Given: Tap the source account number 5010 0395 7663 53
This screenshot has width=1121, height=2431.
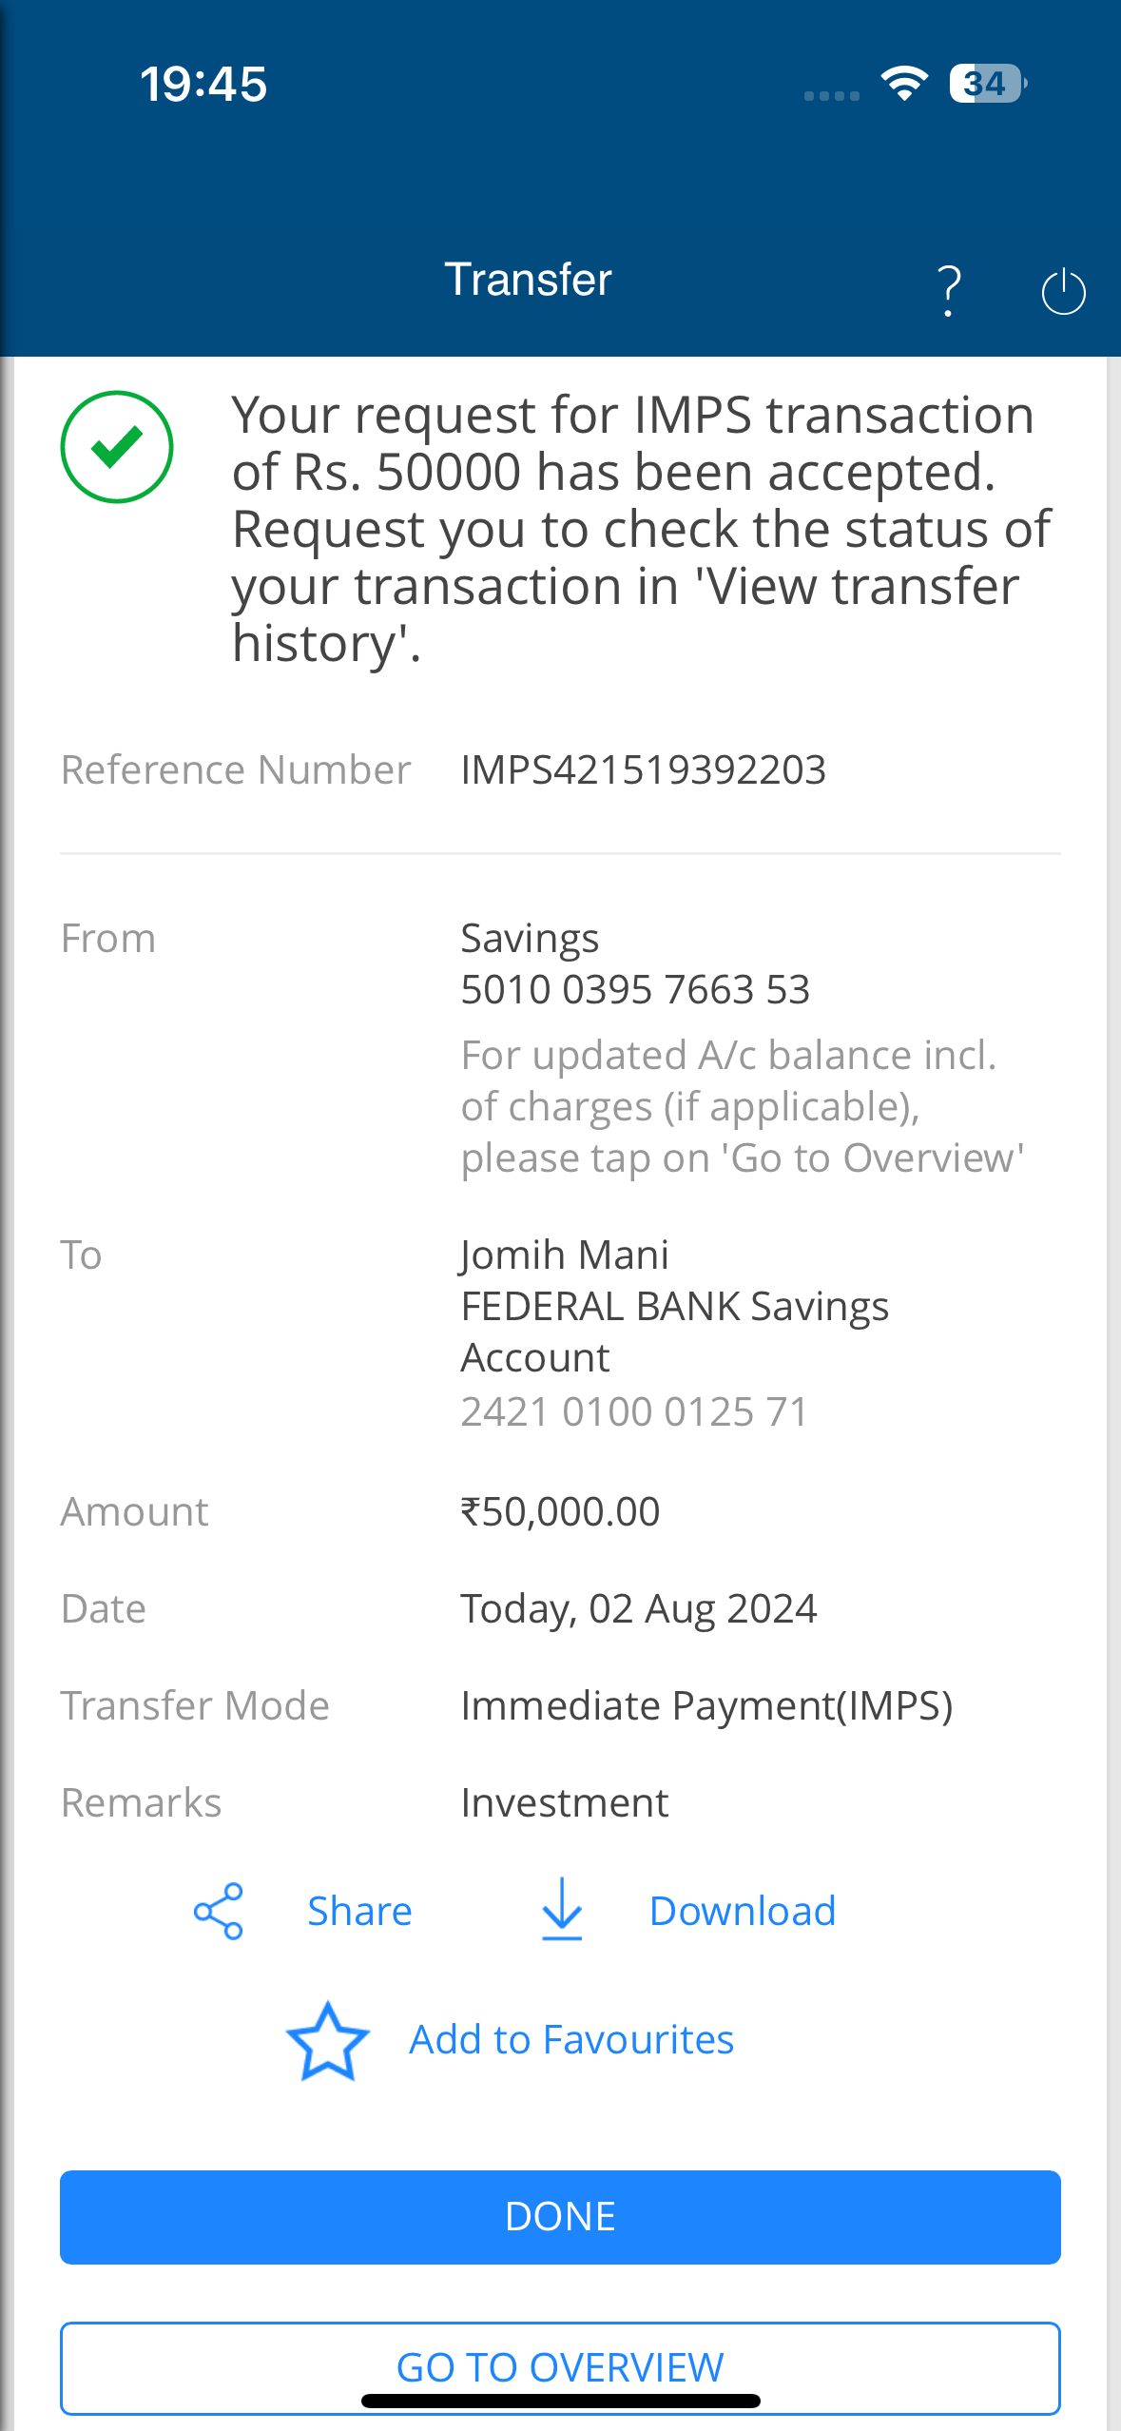Looking at the screenshot, I should click(635, 989).
